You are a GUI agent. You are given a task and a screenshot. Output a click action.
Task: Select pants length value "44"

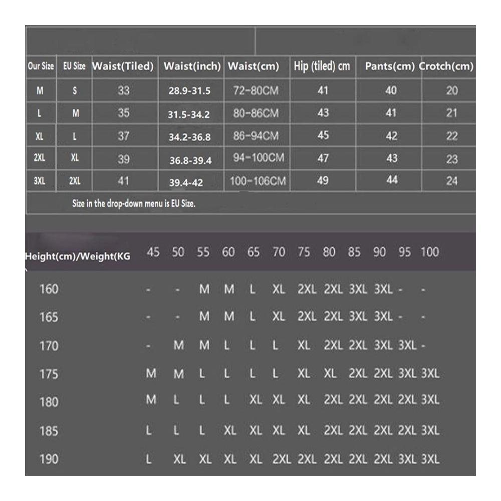tap(392, 180)
